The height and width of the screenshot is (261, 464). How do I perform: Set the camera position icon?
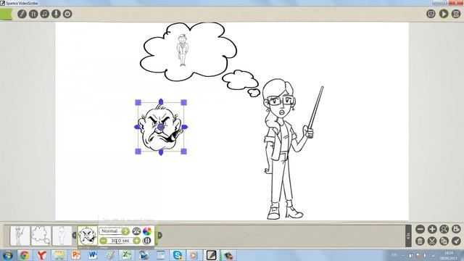pyautogui.click(x=456, y=229)
